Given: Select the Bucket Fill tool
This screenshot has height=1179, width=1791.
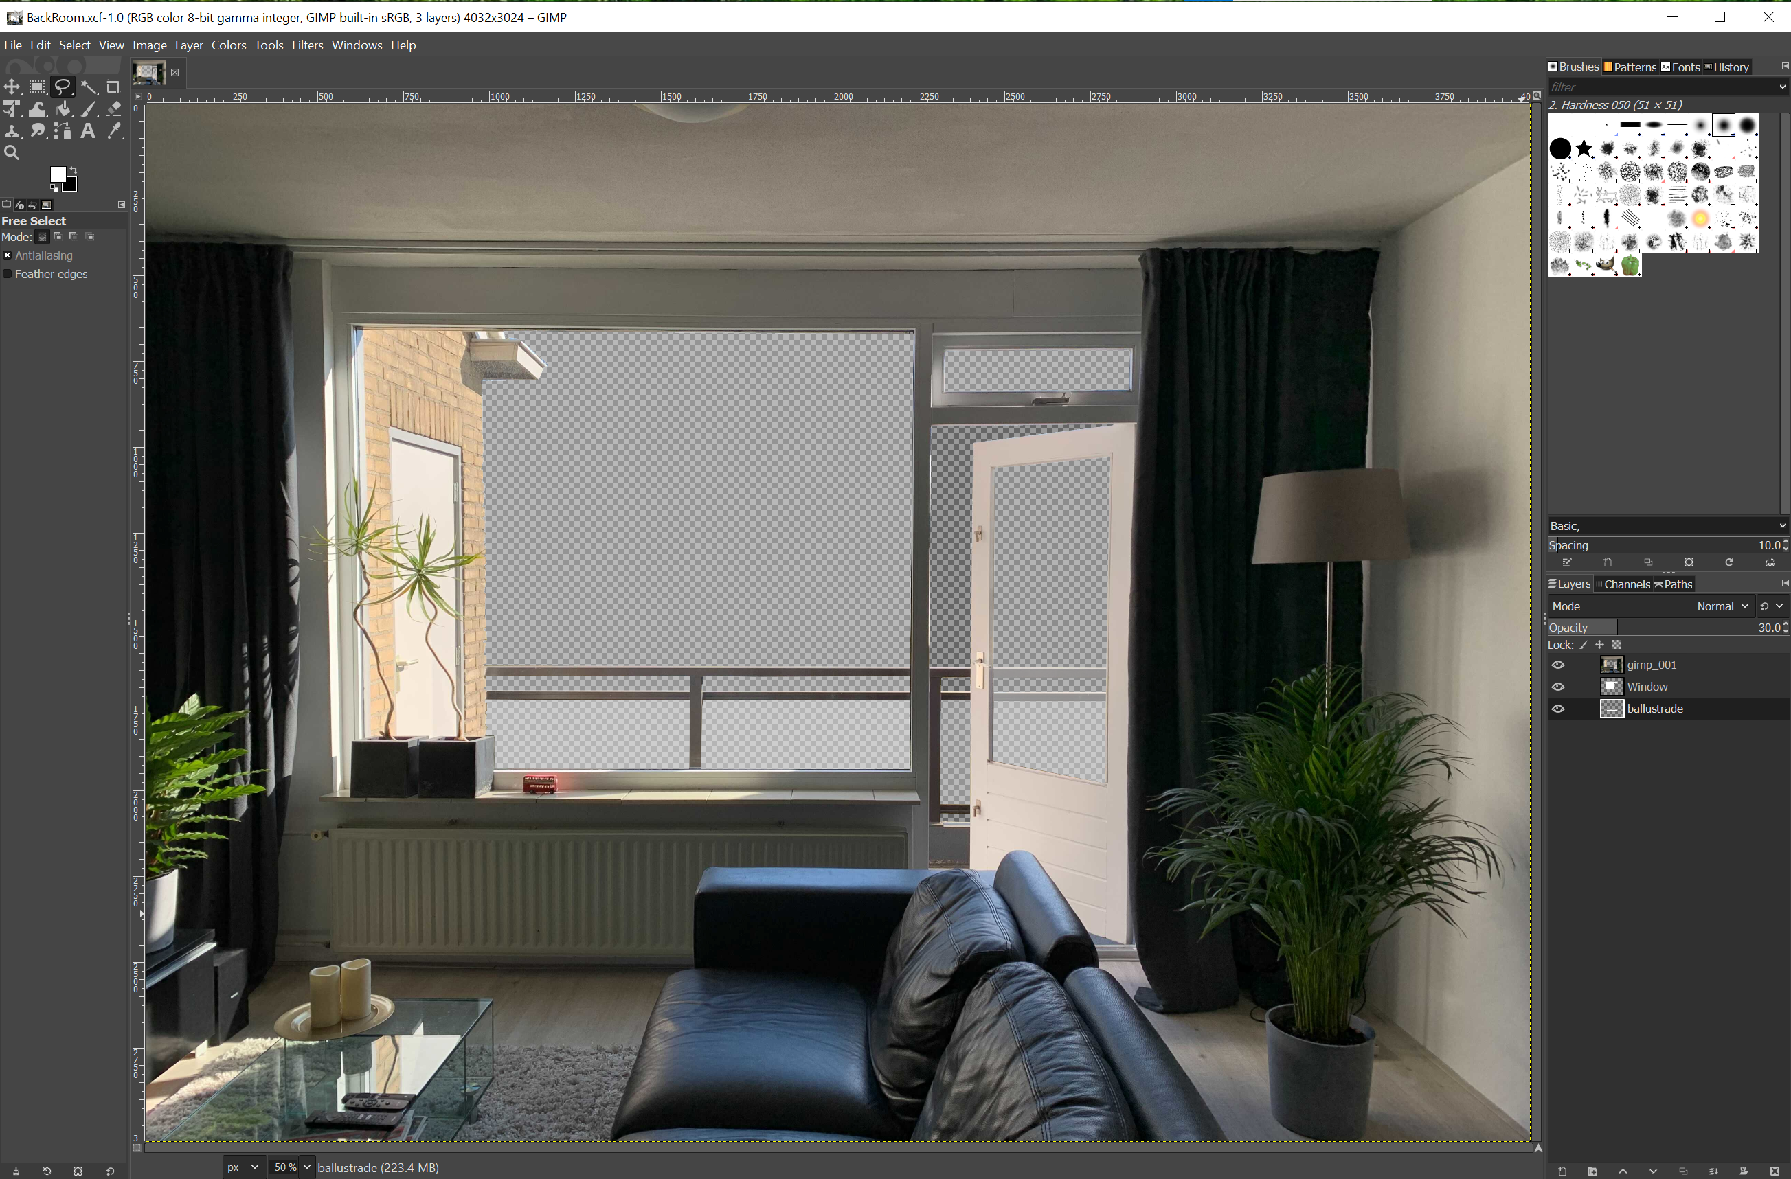Looking at the screenshot, I should pyautogui.click(x=63, y=110).
